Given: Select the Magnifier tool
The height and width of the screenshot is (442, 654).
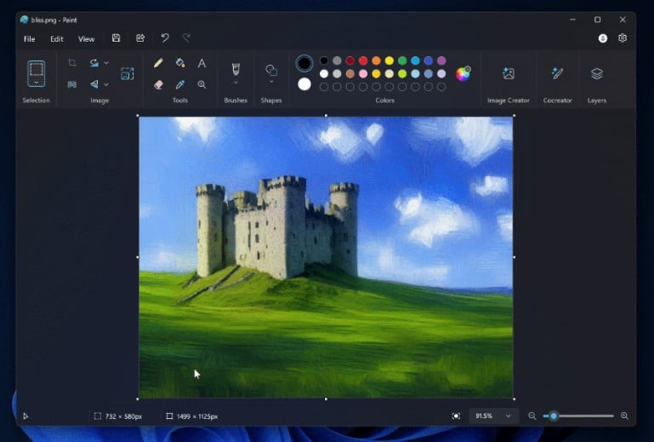Looking at the screenshot, I should [x=202, y=84].
